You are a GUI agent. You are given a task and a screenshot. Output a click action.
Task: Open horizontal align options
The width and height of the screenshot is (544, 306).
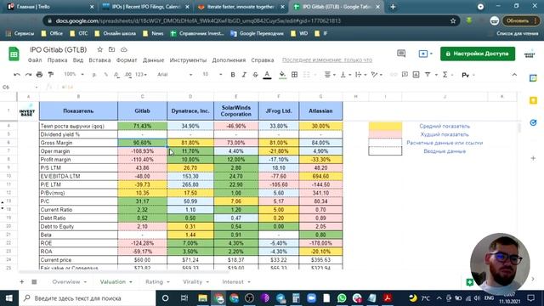[x=329, y=75]
